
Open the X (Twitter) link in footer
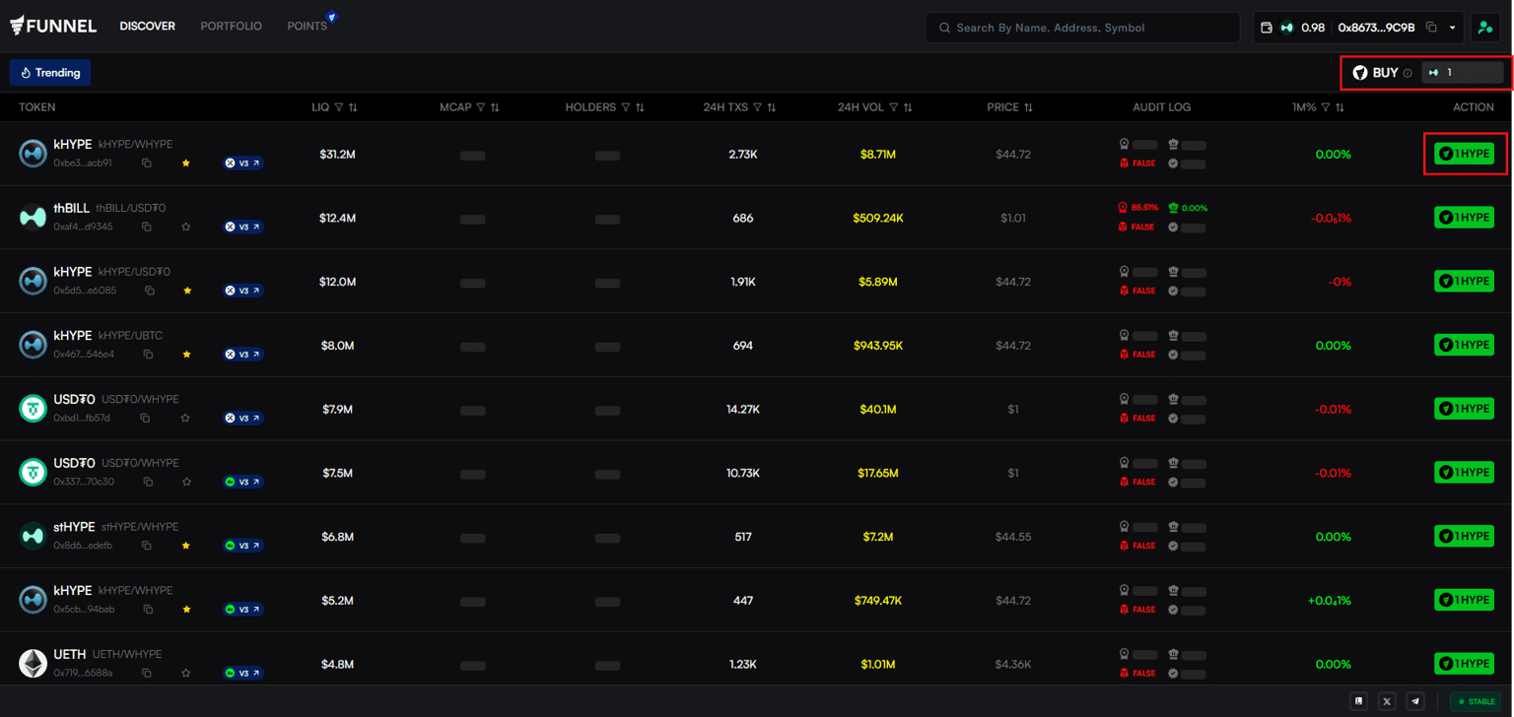[1387, 701]
